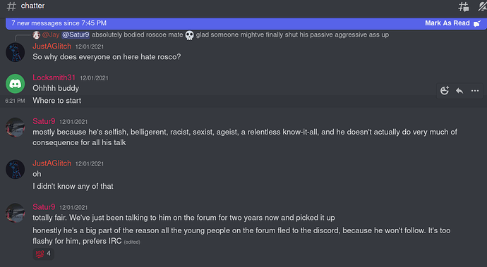
Task: Click the notification settings bell icon
Action: coord(483,6)
